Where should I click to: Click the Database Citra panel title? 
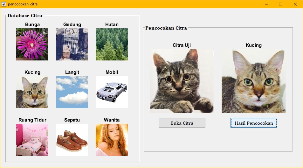point(25,16)
